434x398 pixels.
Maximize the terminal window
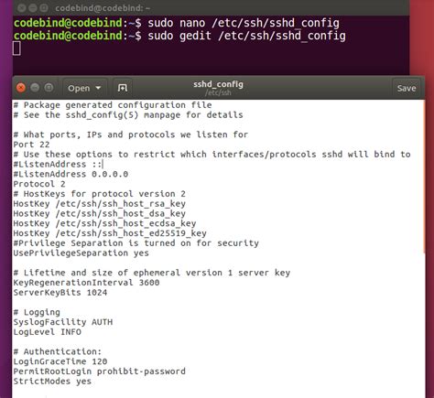point(44,8)
